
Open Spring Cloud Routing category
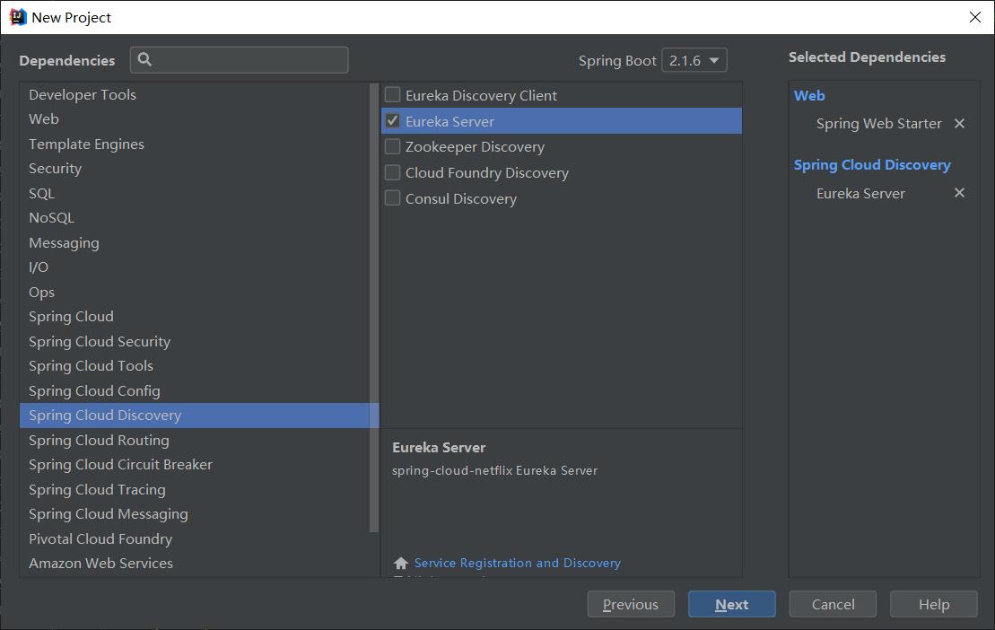[x=194, y=441]
